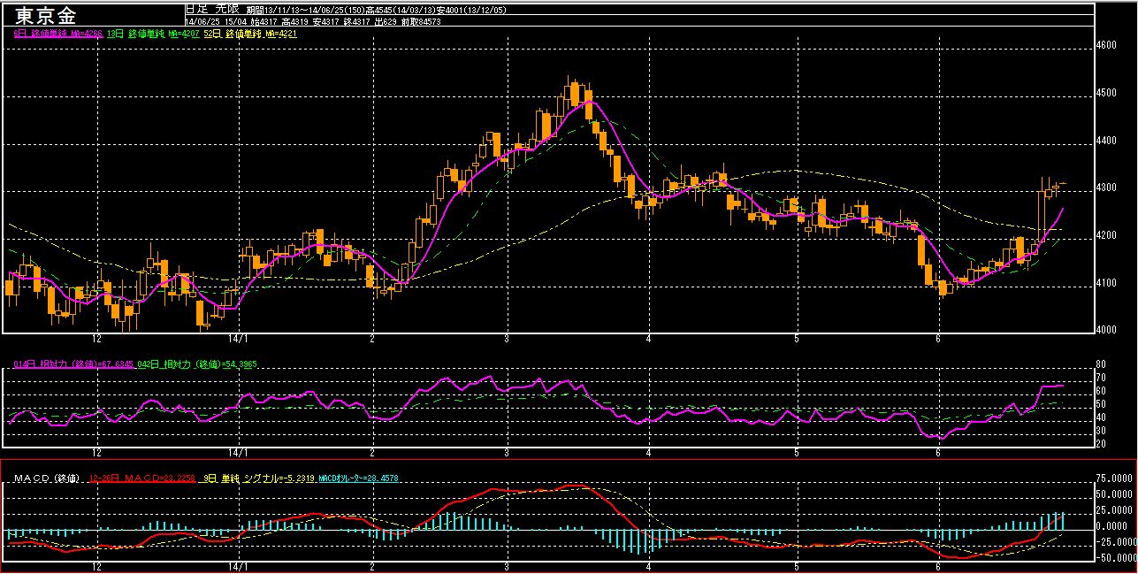1138x574 pixels.
Task: Click the 014日 相対力 RSI legend
Action: [73, 364]
